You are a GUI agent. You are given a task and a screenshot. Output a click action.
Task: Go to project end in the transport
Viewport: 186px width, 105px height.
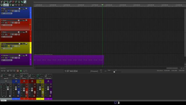4,71
